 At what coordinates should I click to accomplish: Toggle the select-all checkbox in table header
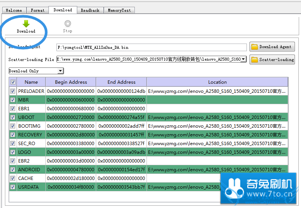click(x=13, y=82)
